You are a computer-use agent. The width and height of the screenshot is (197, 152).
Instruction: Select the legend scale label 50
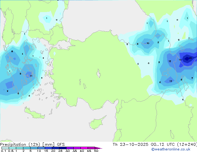(96, 151)
